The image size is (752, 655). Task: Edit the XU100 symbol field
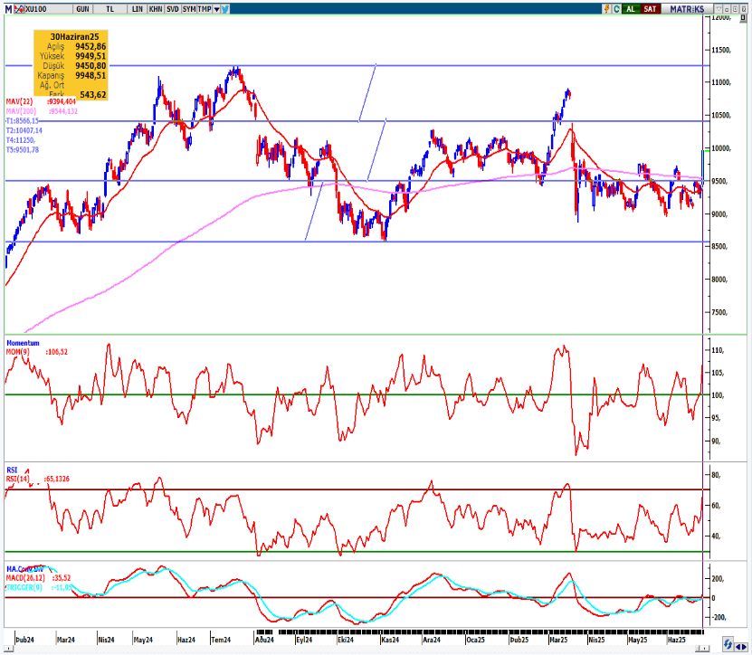[x=48, y=9]
